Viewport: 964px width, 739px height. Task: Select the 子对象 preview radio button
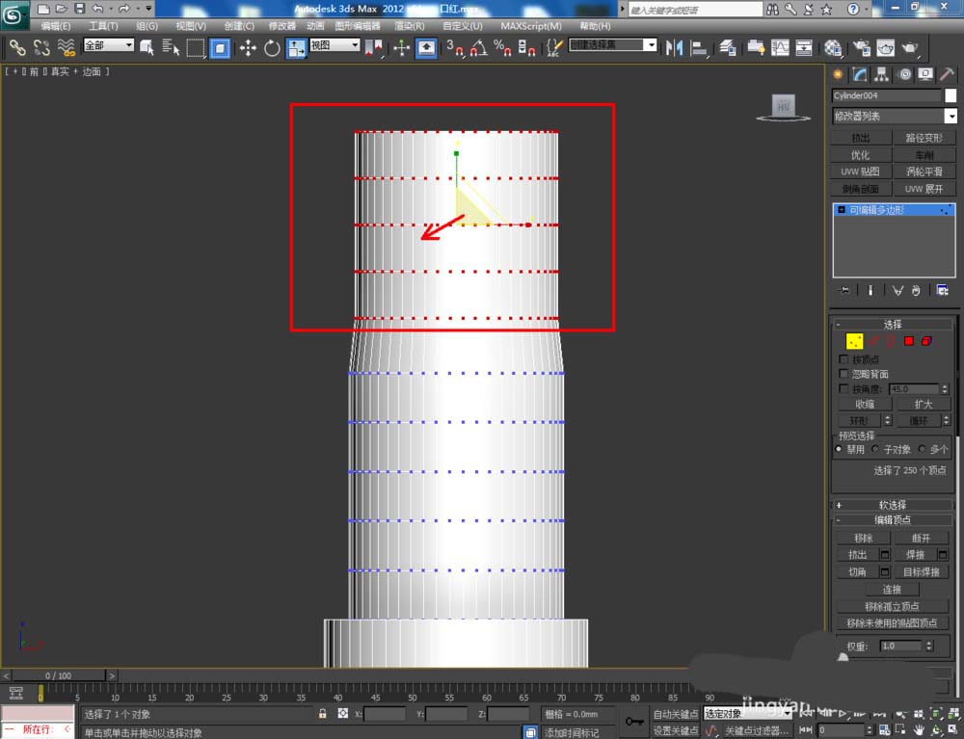pos(875,449)
